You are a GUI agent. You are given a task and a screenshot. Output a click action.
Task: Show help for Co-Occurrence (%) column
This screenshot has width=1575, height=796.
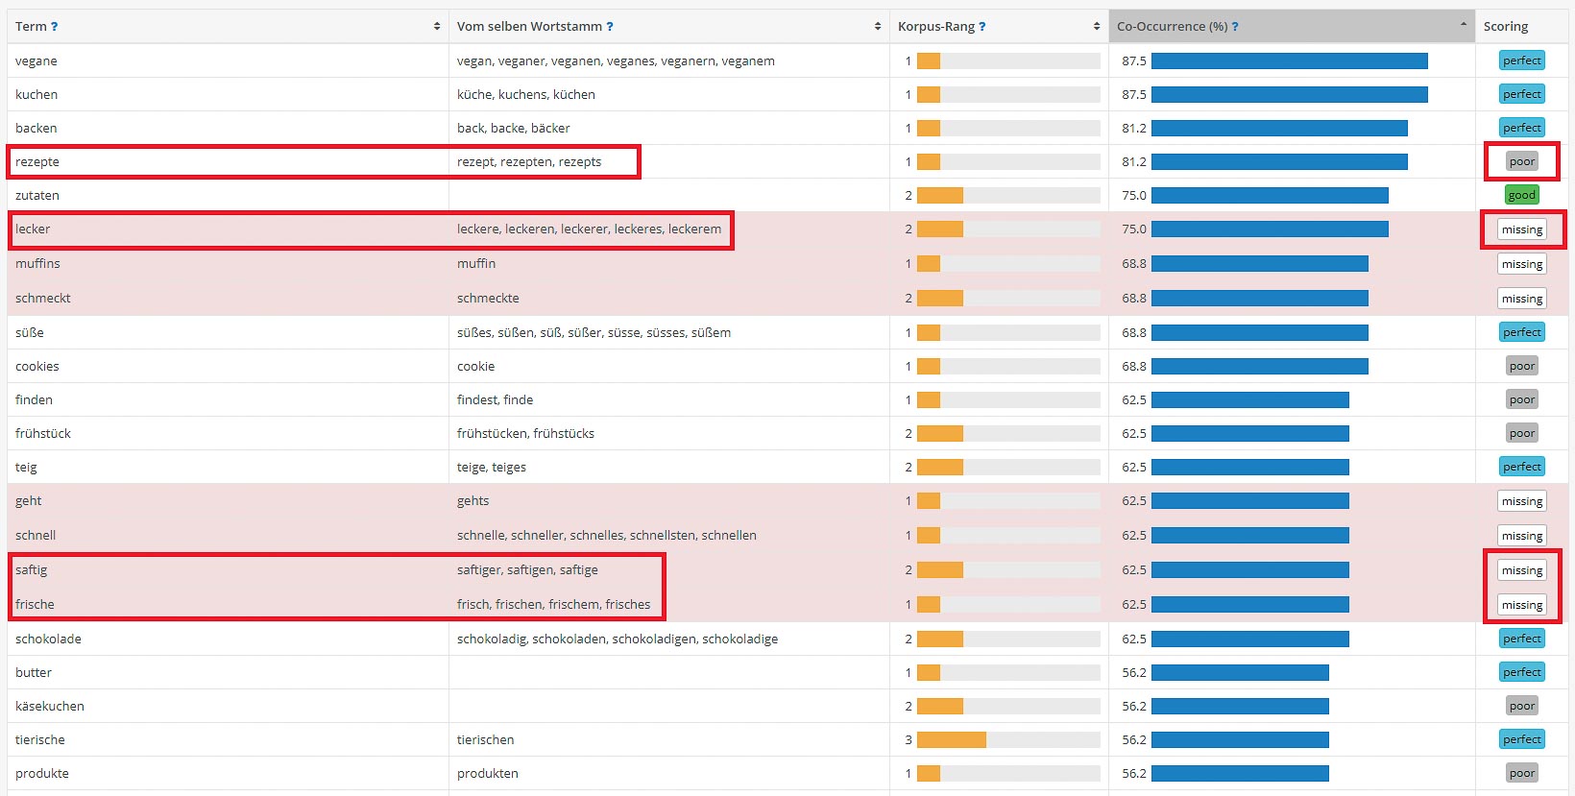point(1235,27)
